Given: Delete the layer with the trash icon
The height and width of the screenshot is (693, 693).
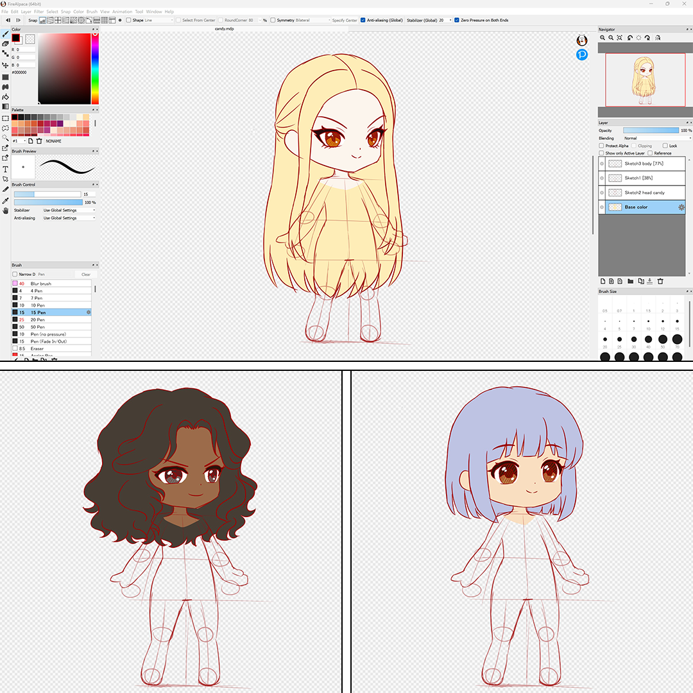Looking at the screenshot, I should pyautogui.click(x=660, y=281).
